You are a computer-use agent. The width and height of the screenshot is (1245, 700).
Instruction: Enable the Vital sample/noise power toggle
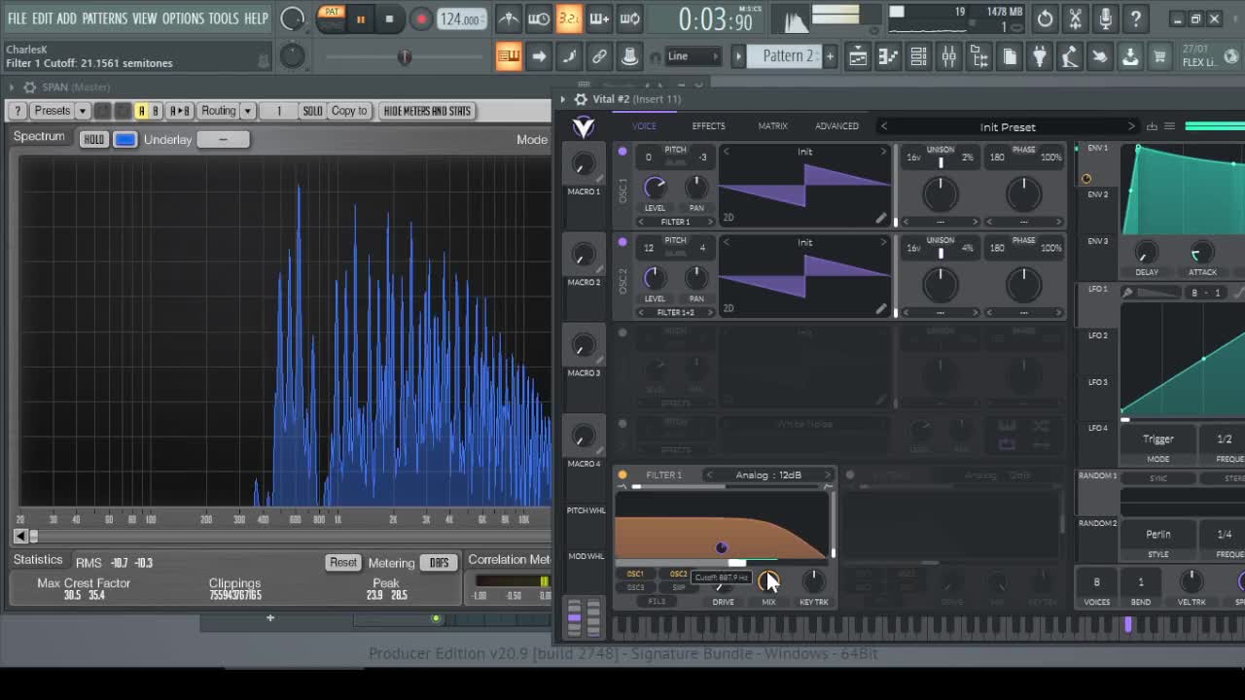(622, 424)
